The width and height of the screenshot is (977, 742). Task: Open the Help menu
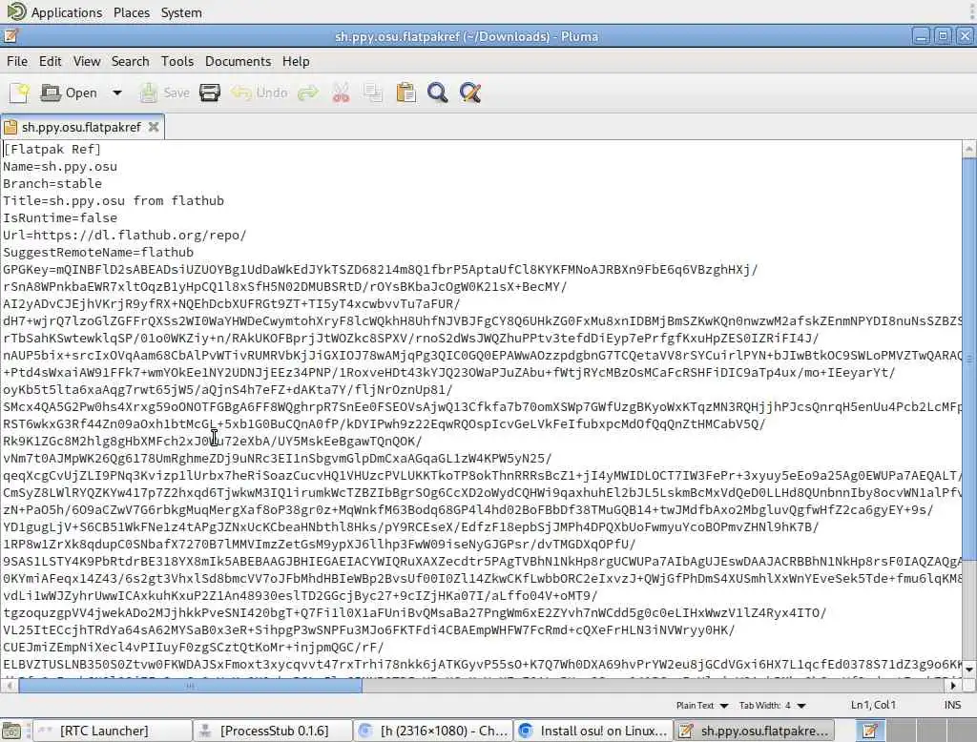coord(296,61)
